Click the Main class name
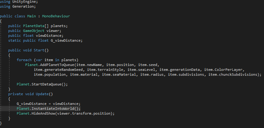264x128 pixels. [32, 16]
